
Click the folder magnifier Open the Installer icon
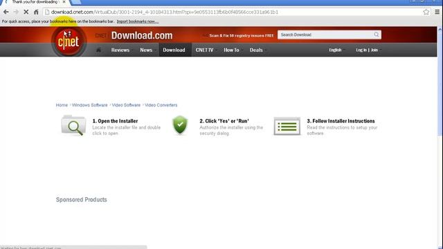click(73, 126)
